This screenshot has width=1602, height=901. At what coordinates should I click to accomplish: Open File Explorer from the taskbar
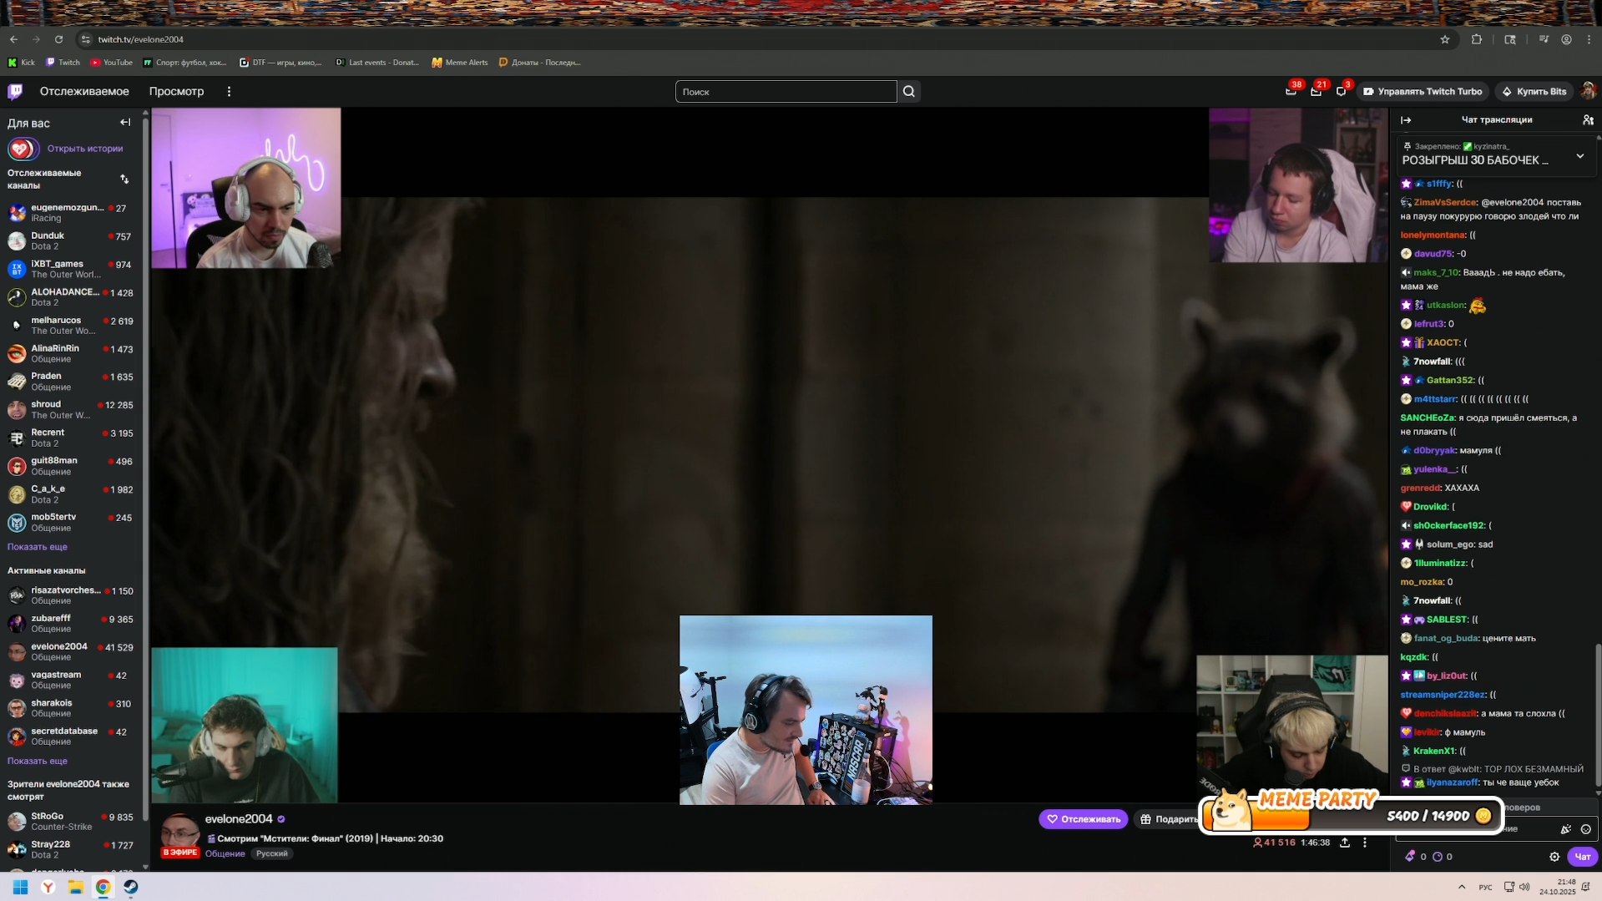click(76, 887)
